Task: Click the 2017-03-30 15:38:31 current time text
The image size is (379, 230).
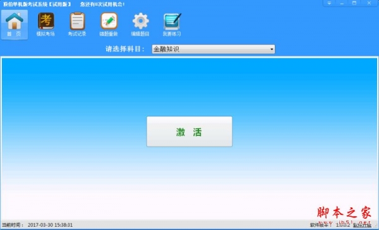Action: coord(50,225)
